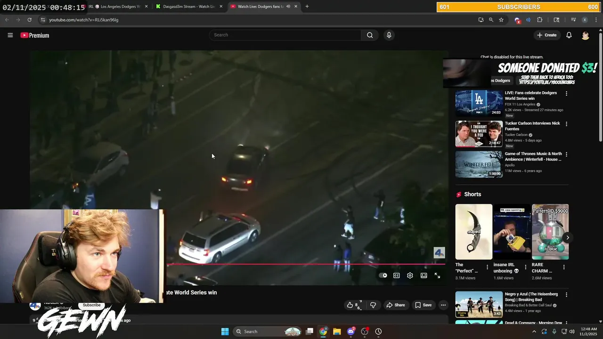Open the browser extensions puzzle icon

click(540, 20)
